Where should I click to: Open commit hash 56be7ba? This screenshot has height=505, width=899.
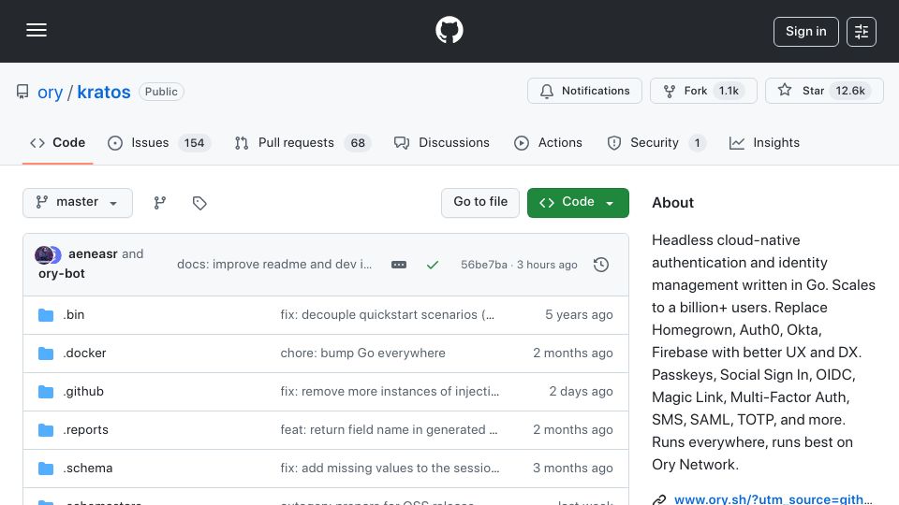[x=484, y=265]
